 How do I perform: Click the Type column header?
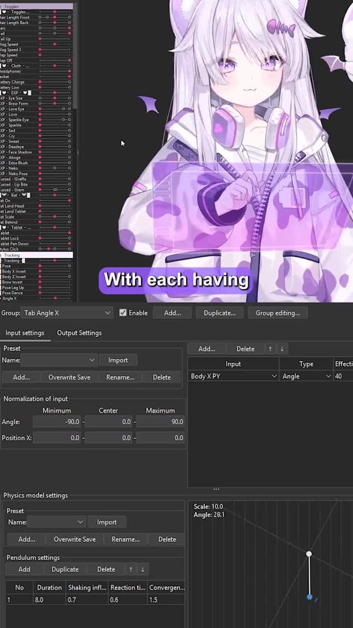click(306, 364)
